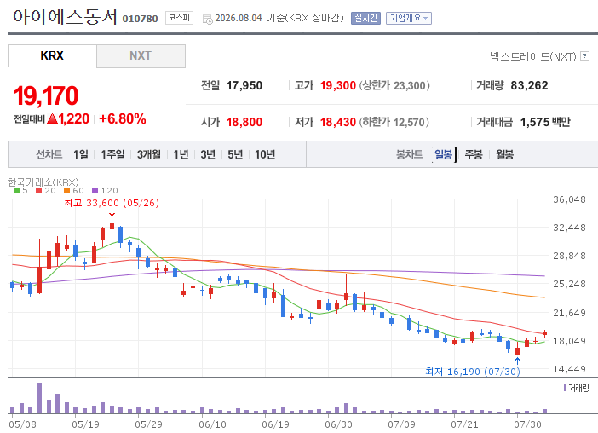This screenshot has height=433, width=598.
Task: Click the 최고 33,600 (05/26) chart marker
Action: (112, 203)
